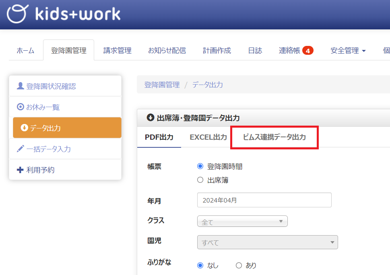Screen dimensions: 390x275
Task: Open the 連絡帳 tab
Action: point(296,50)
